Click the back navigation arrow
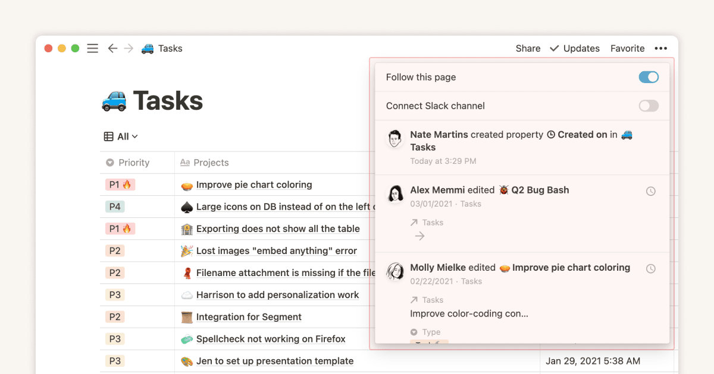This screenshot has width=714, height=374. 112,48
